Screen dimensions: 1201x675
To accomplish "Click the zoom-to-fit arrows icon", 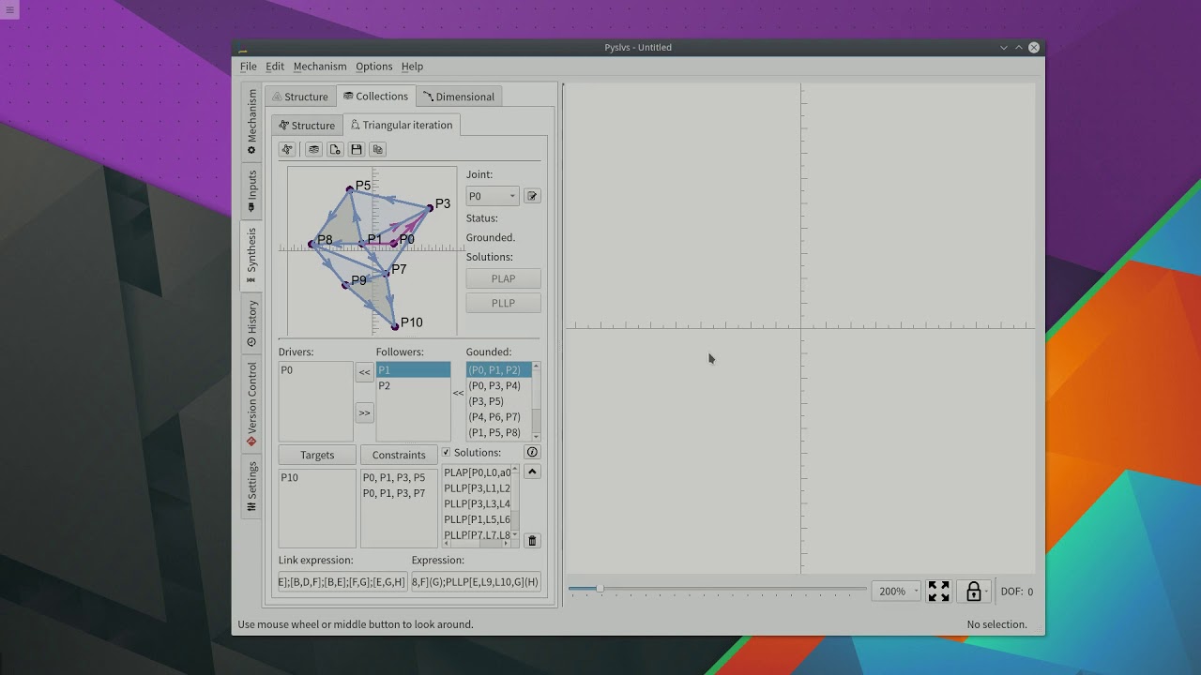I will pyautogui.click(x=938, y=592).
